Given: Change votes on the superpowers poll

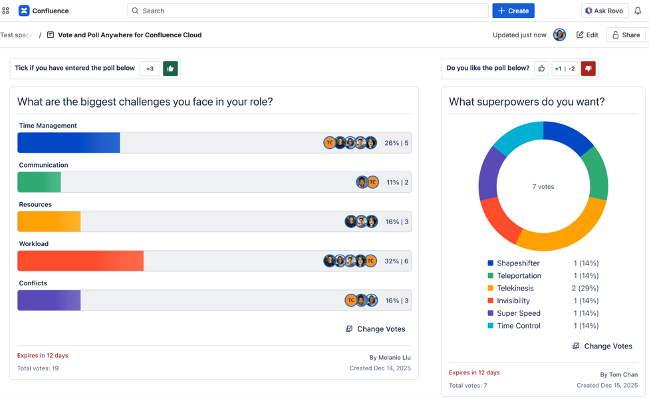Looking at the screenshot, I should pyautogui.click(x=602, y=346).
